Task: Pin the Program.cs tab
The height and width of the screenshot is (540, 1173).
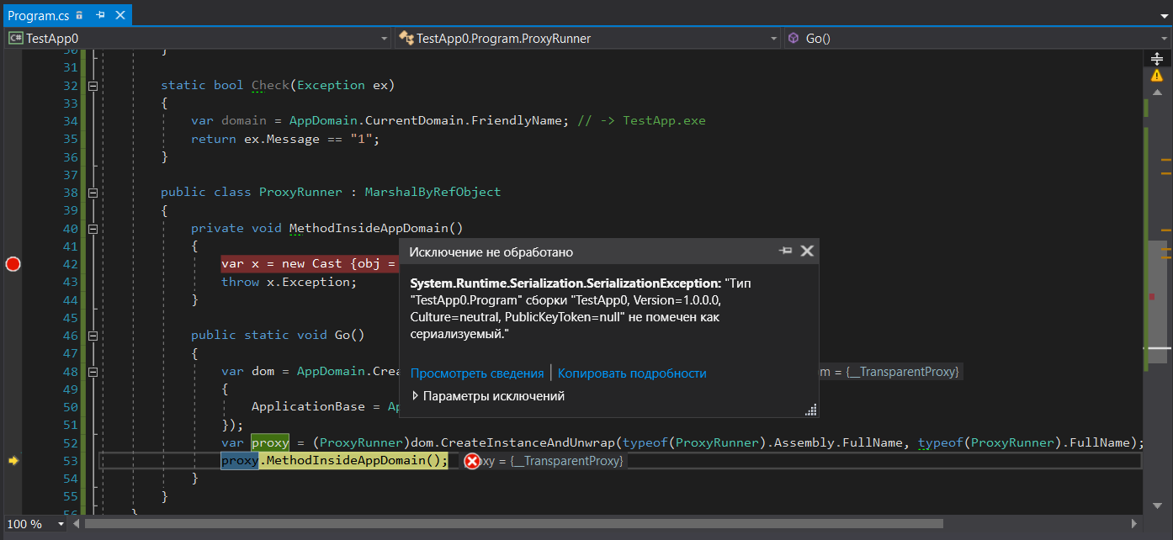Action: [100, 15]
